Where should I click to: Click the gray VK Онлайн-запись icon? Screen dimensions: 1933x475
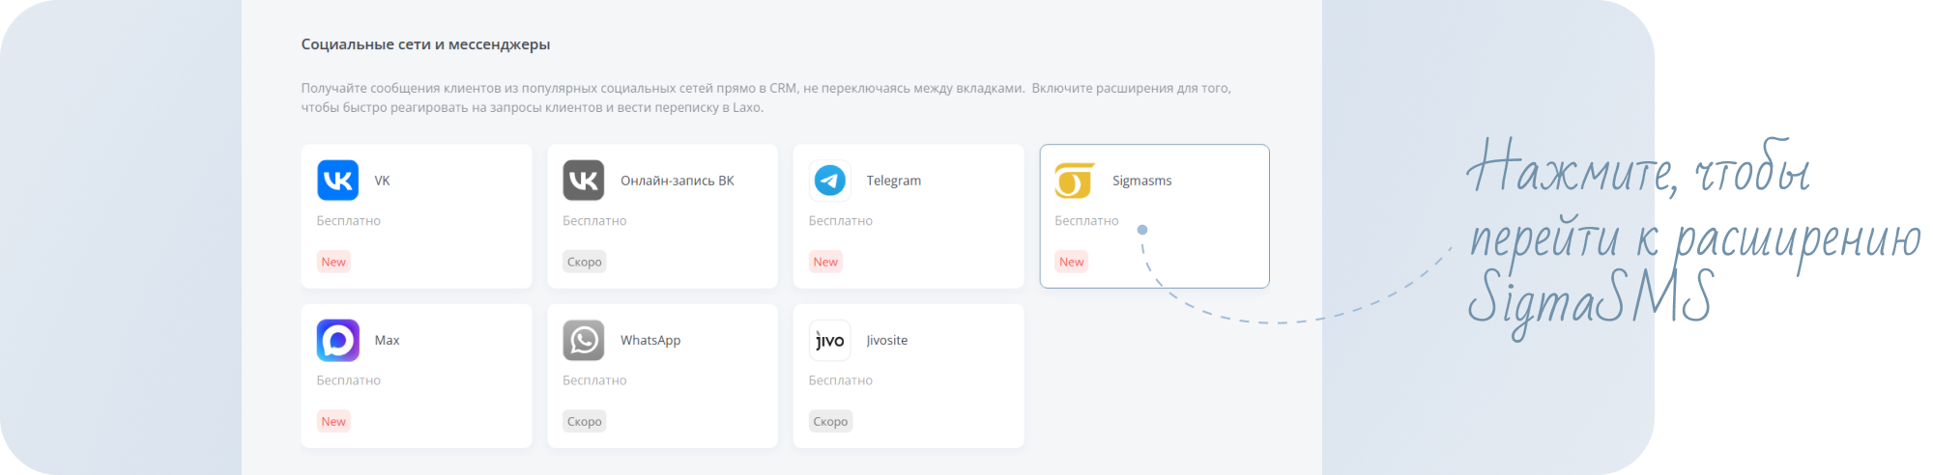coord(584,181)
